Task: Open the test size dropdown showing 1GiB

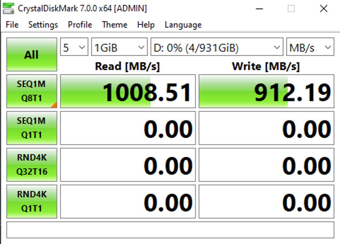Action: point(119,47)
